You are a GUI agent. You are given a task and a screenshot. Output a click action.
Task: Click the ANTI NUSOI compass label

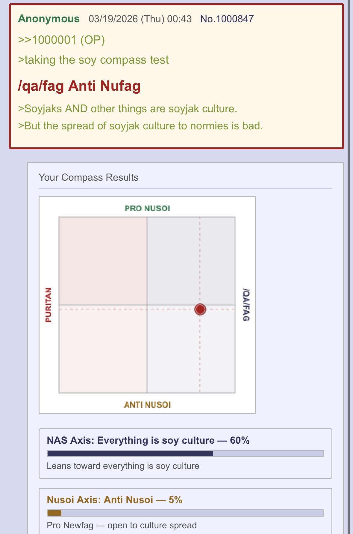[x=147, y=405]
